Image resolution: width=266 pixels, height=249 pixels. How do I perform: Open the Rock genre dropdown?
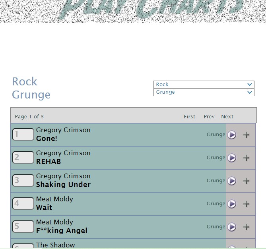(x=204, y=85)
